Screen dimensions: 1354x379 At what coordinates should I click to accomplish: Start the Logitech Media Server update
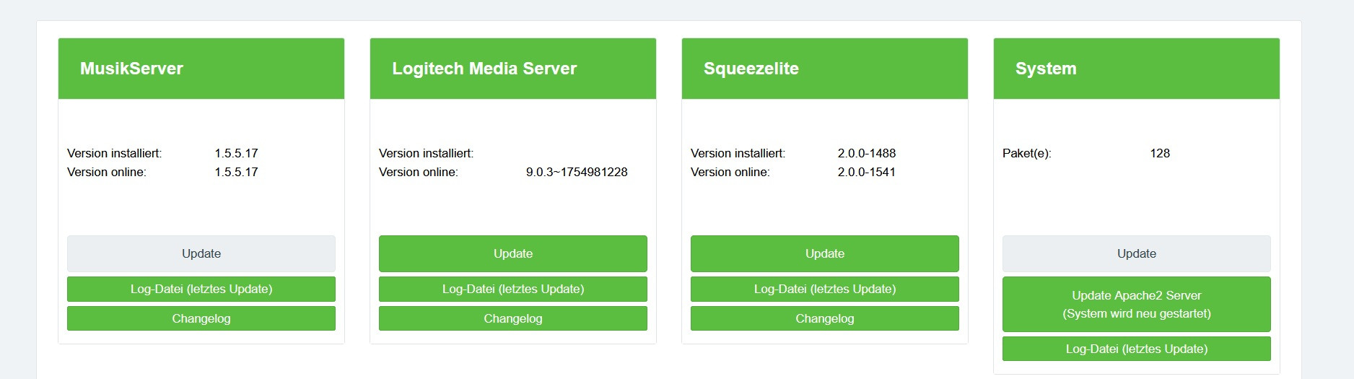(512, 253)
